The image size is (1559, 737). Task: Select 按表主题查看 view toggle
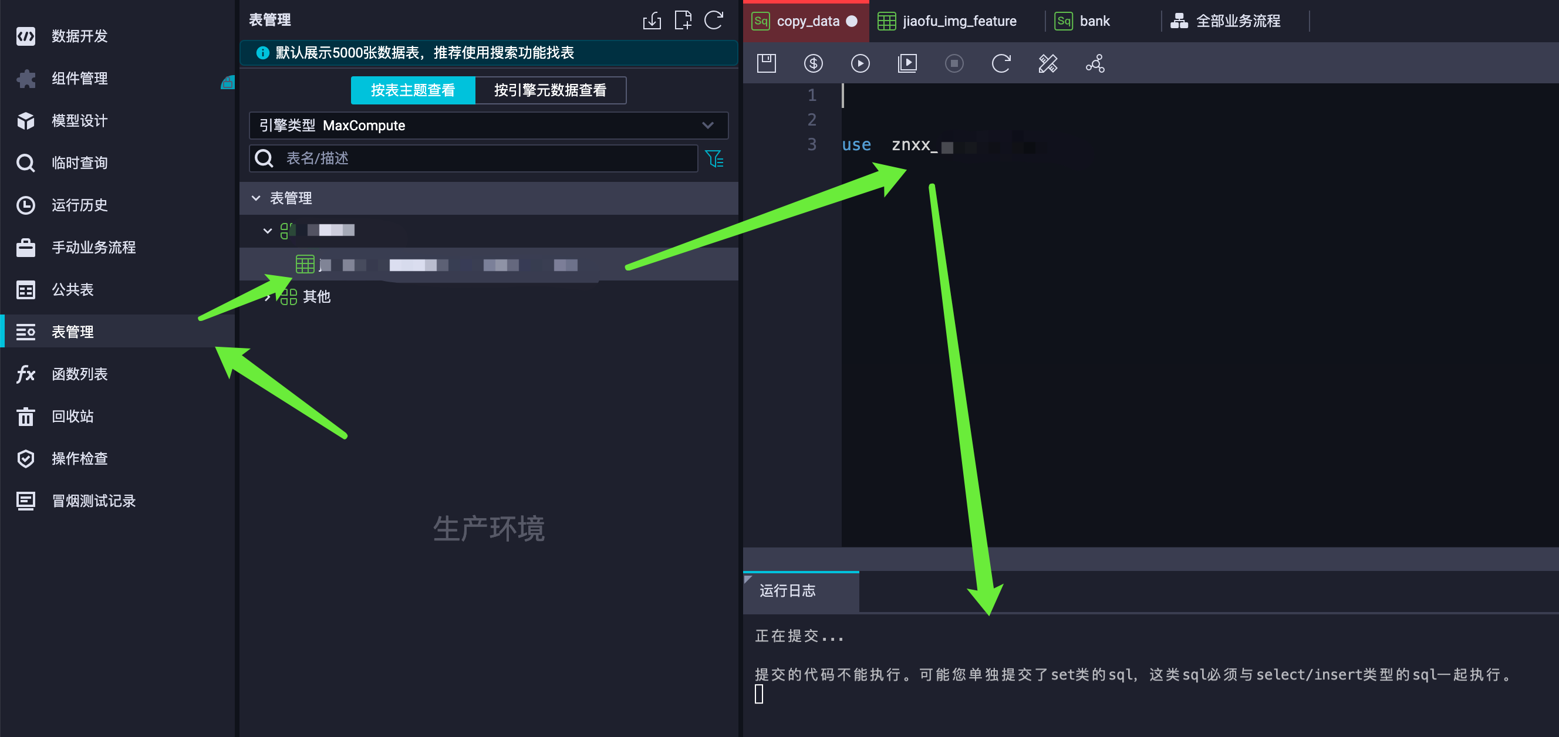pos(413,90)
